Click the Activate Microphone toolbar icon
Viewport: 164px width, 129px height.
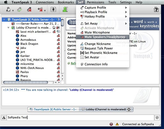[20, 9]
